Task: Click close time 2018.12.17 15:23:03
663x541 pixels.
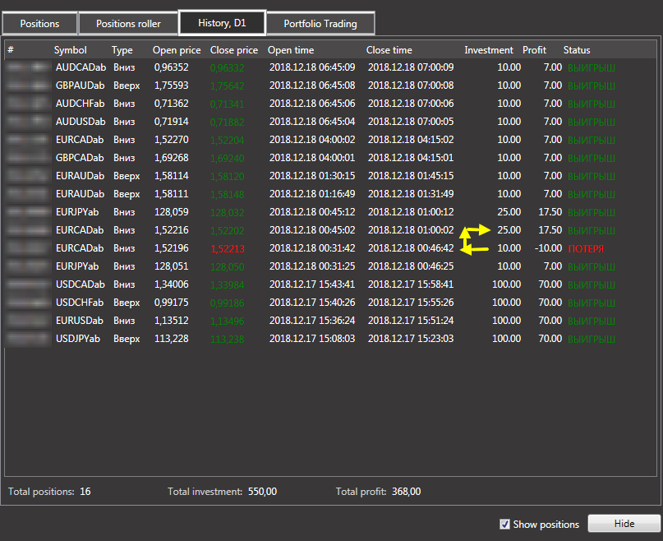Action: [x=411, y=339]
